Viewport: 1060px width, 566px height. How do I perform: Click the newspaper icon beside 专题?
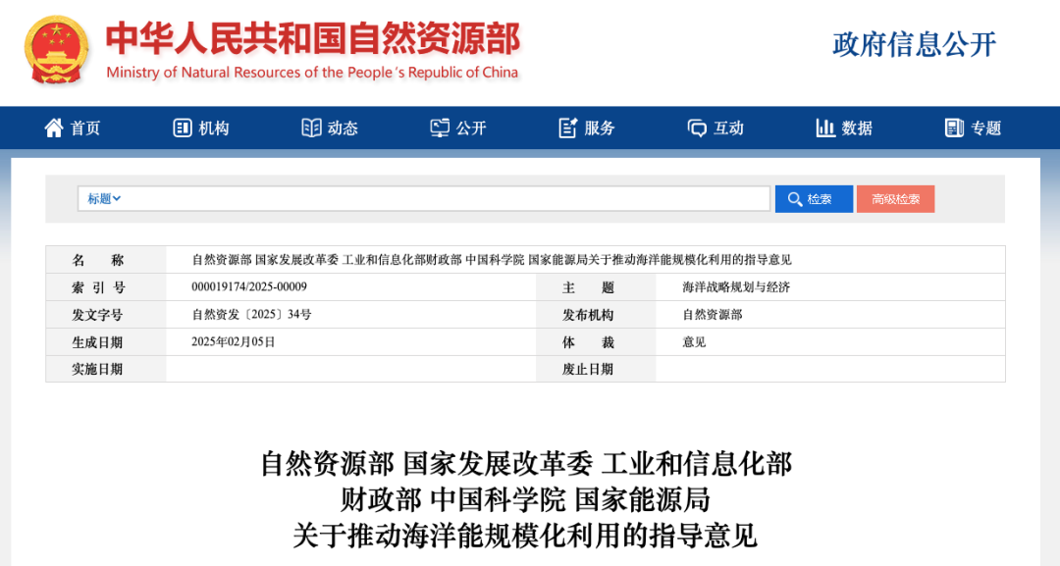954,128
